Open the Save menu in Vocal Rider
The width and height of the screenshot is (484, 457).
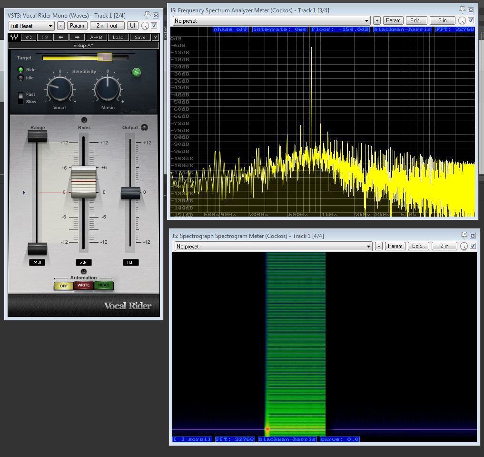coord(140,37)
